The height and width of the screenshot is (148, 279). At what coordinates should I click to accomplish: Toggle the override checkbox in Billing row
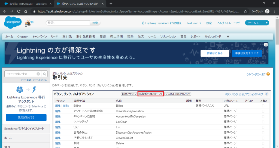coord(263,106)
